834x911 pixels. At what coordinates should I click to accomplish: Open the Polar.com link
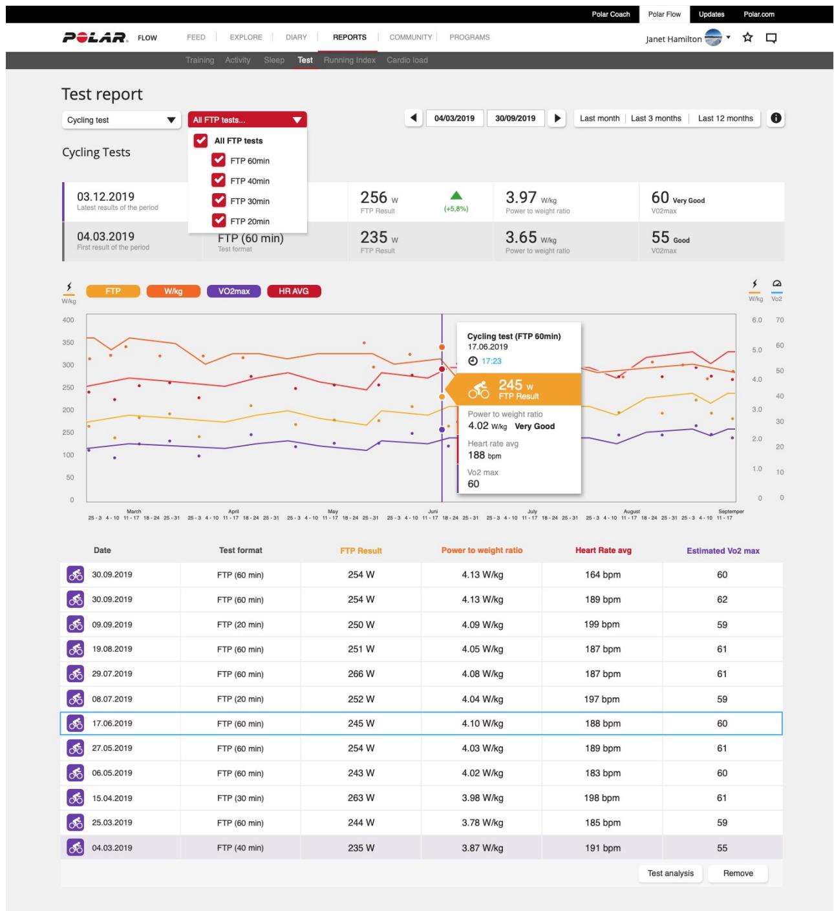(x=759, y=14)
